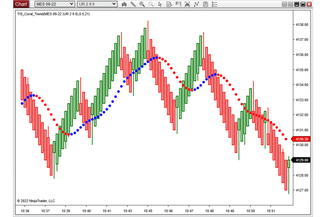
Task: Maximize the chart window
Action: (x=303, y=4)
